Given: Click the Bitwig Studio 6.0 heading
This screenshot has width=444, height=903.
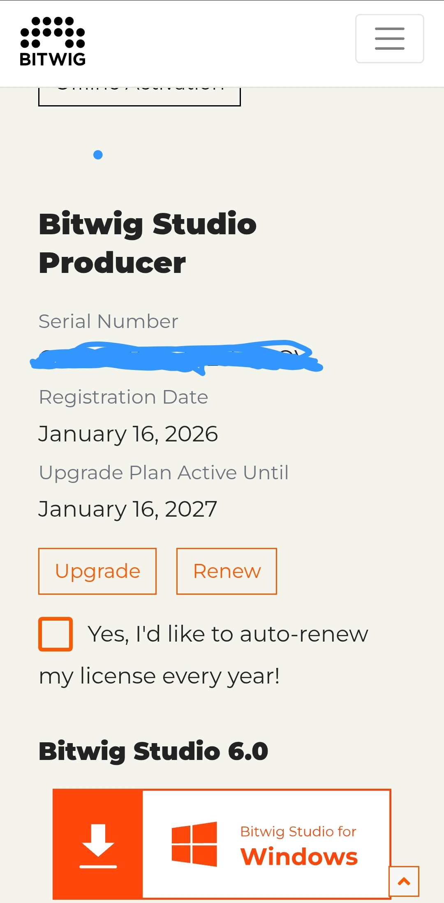Looking at the screenshot, I should (x=153, y=751).
